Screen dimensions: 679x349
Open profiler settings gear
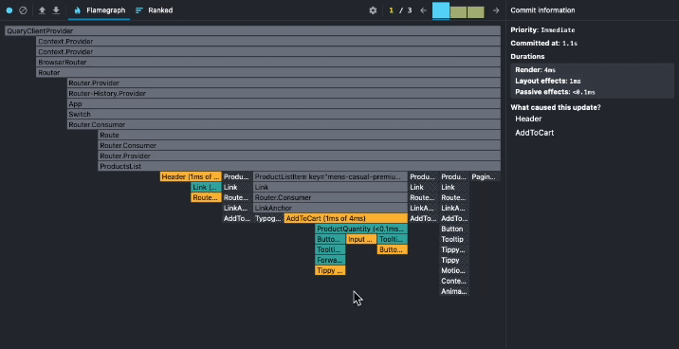point(373,10)
